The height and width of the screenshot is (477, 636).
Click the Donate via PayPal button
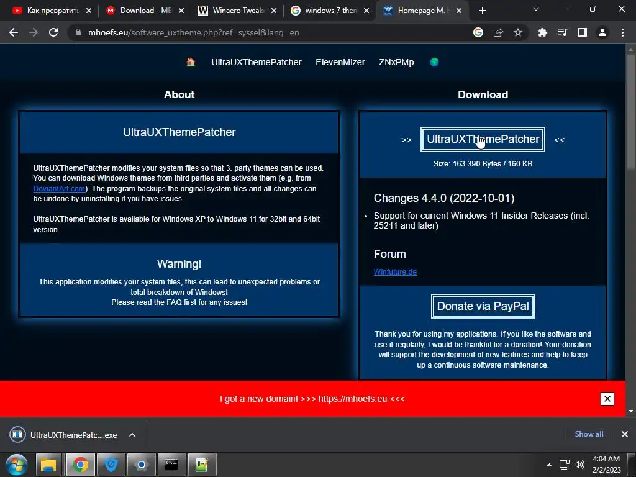[x=483, y=306]
